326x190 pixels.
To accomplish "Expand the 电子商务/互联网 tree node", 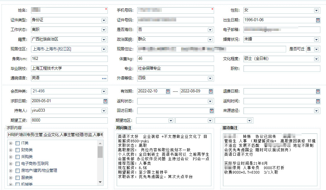I will 11,164.
